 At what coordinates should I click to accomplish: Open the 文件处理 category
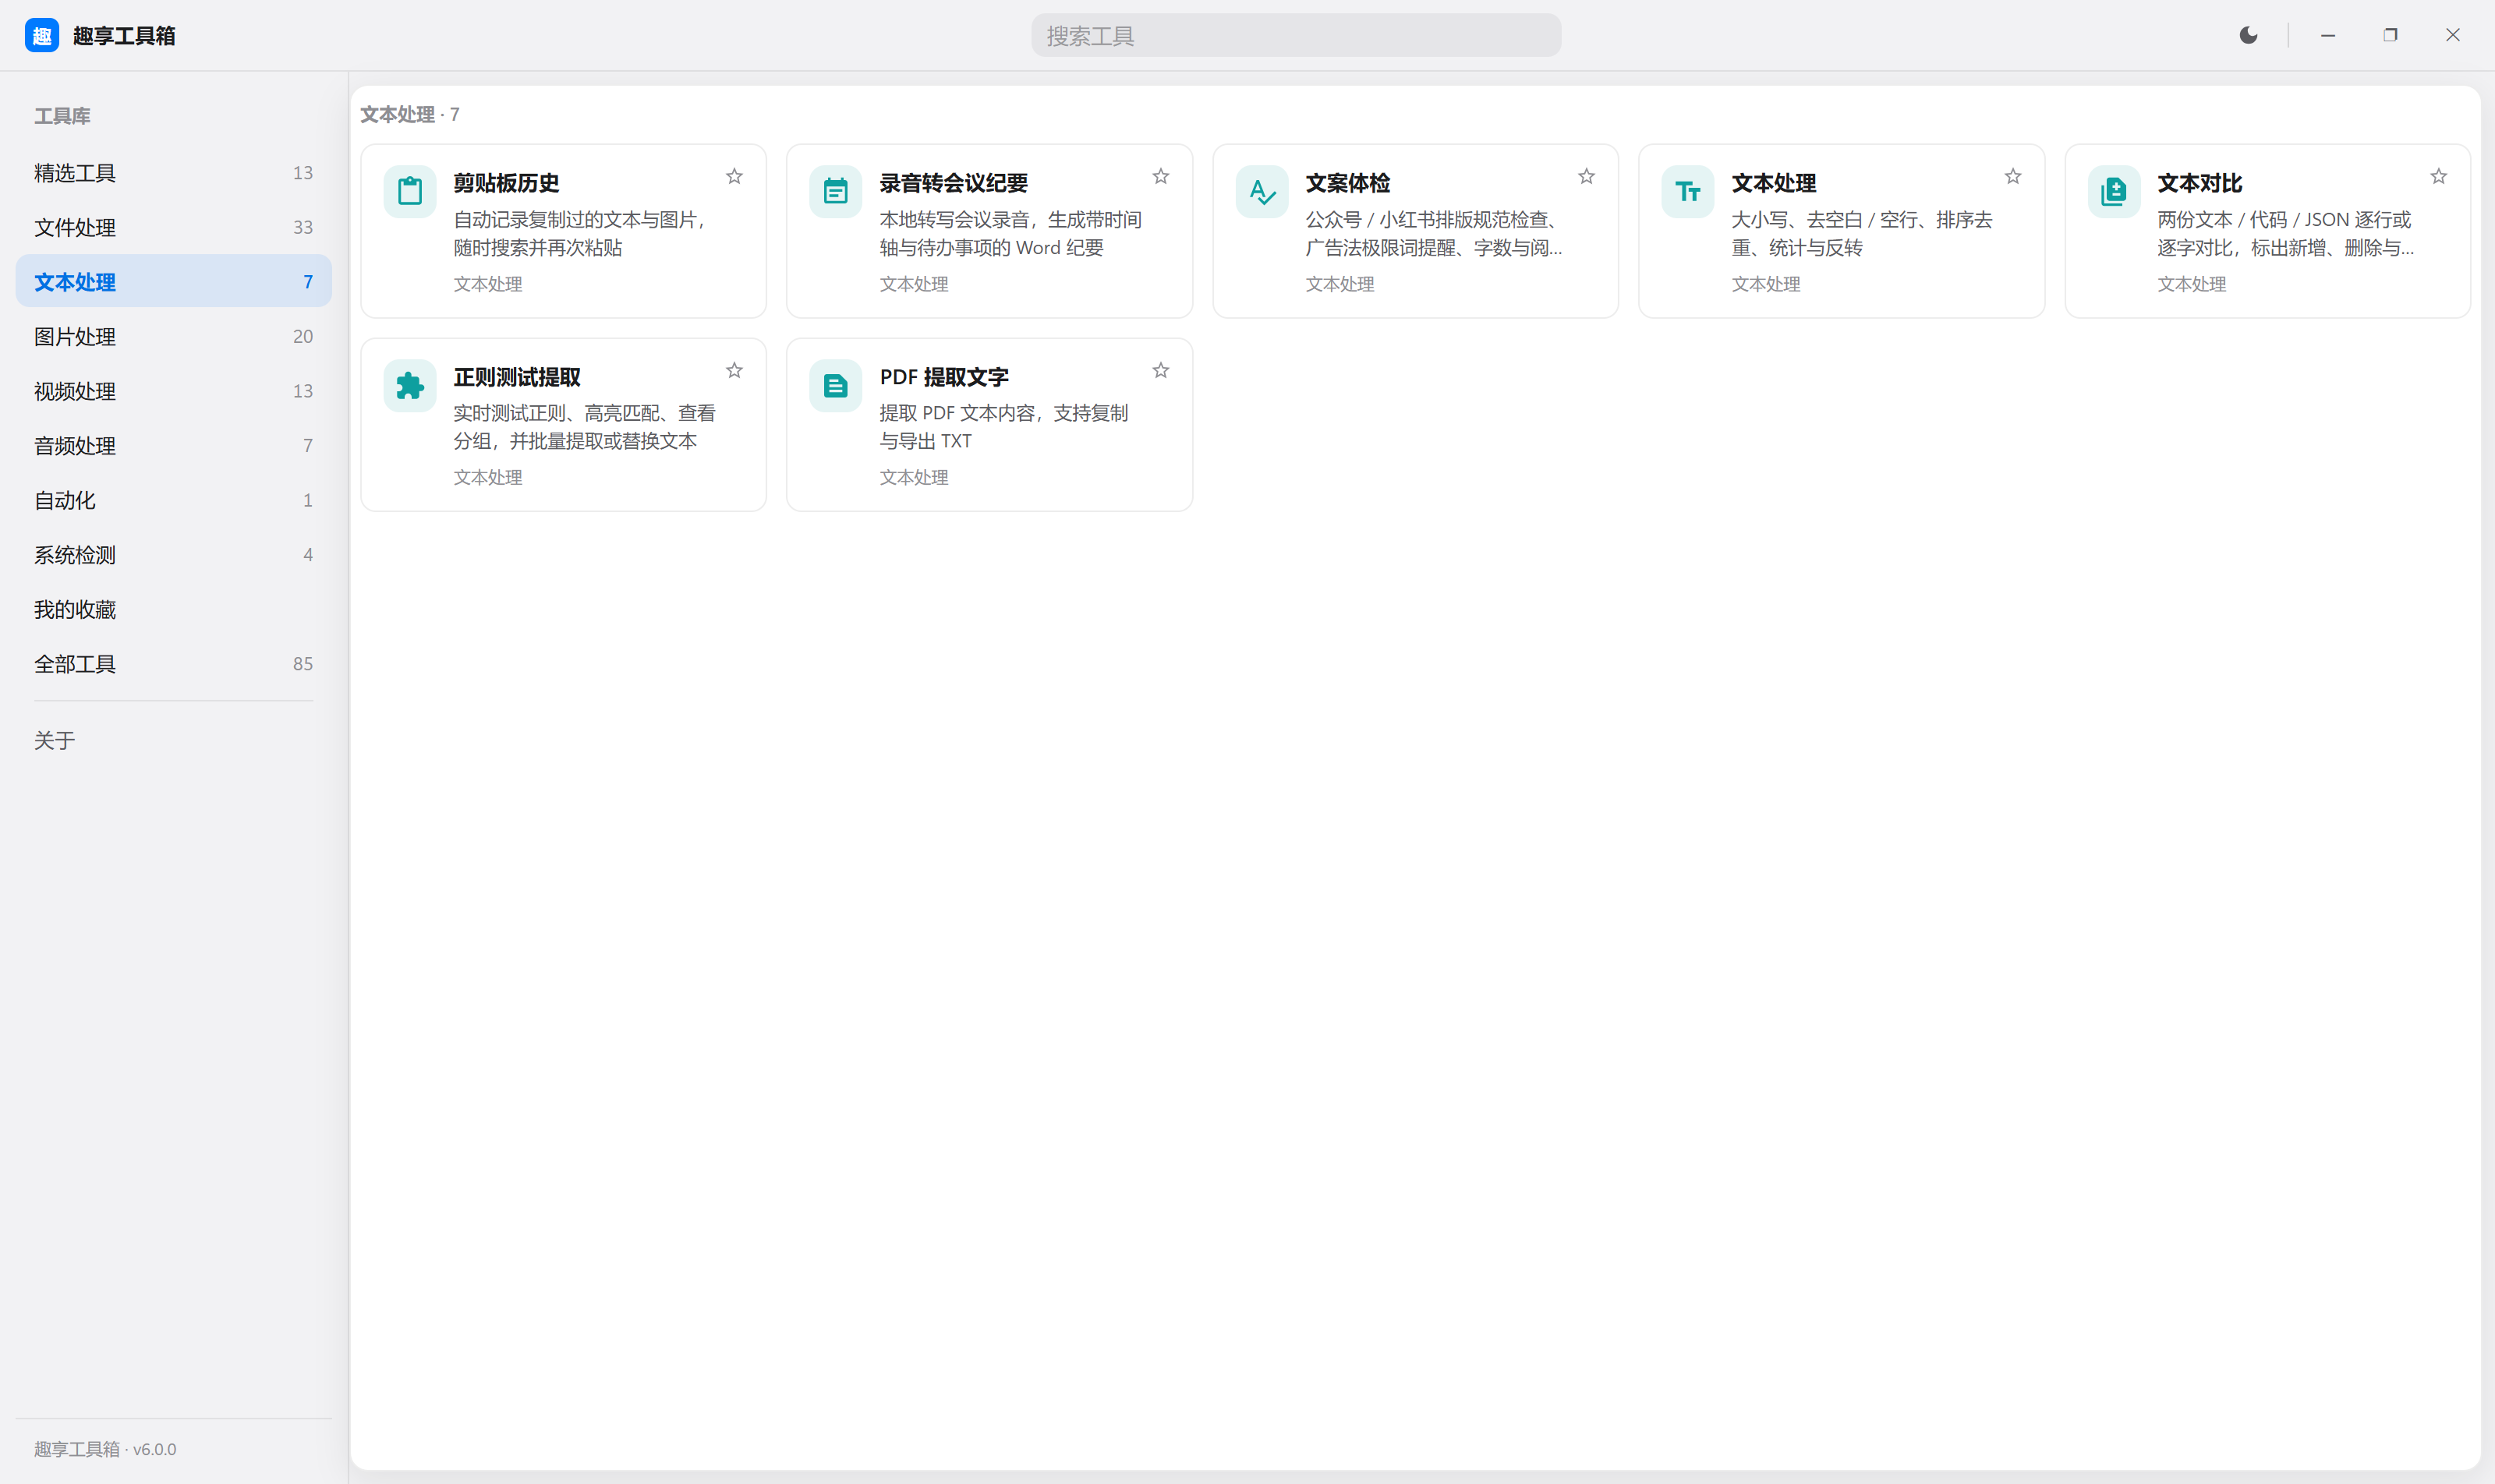point(174,227)
